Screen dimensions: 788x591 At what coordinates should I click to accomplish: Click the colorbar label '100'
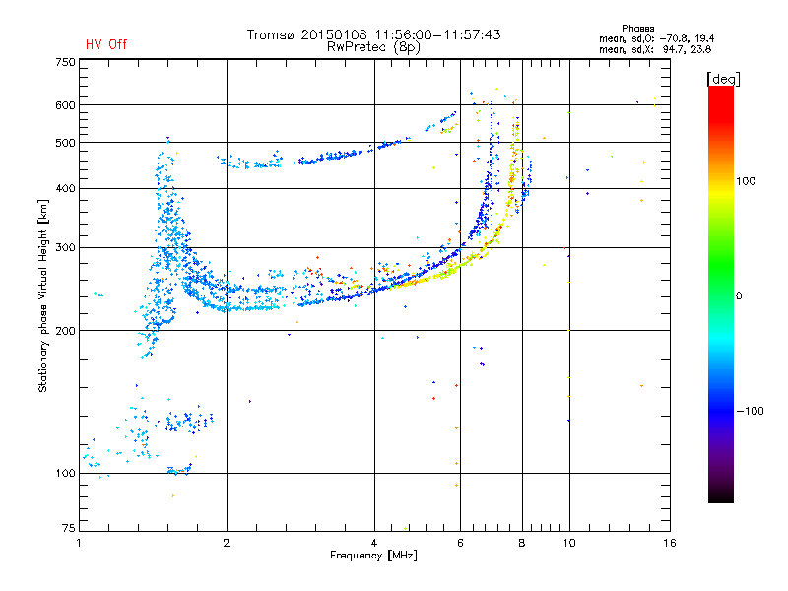tap(746, 181)
